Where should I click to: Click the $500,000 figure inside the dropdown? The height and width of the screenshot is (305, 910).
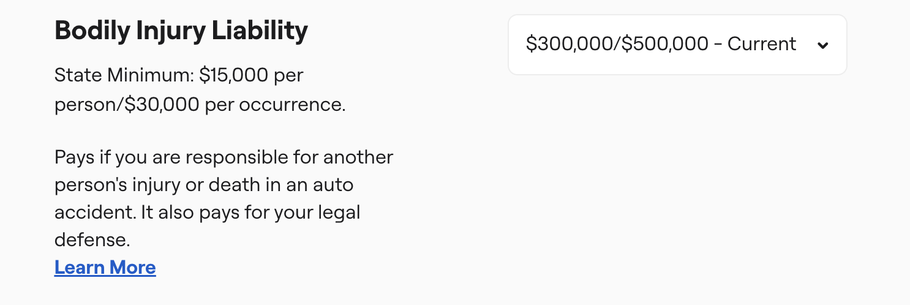(x=666, y=44)
